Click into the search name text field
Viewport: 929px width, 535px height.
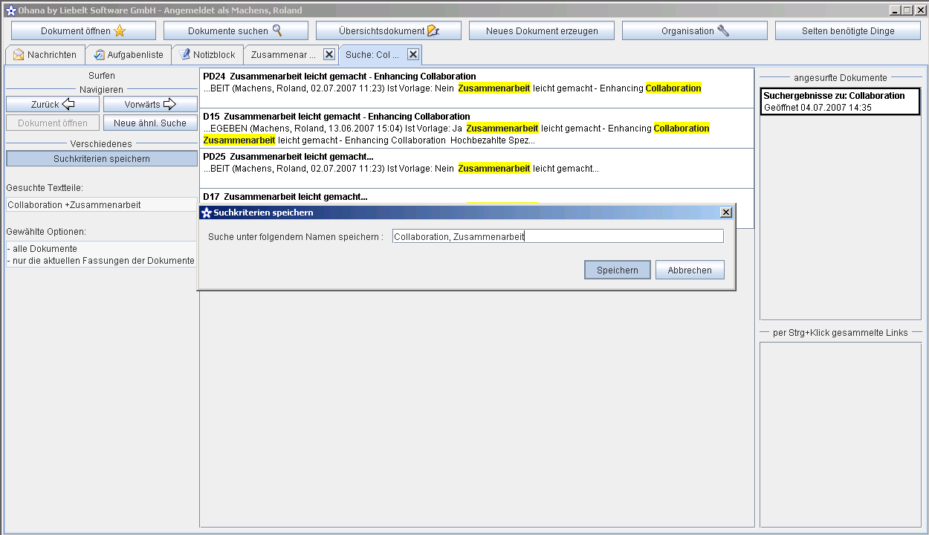(x=557, y=236)
